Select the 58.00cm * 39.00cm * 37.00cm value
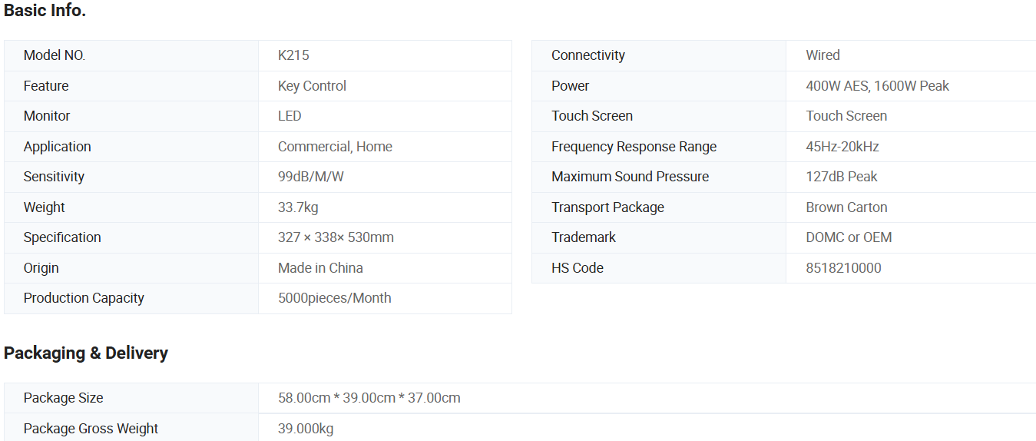Screen dimensions: 1036x441 [369, 398]
